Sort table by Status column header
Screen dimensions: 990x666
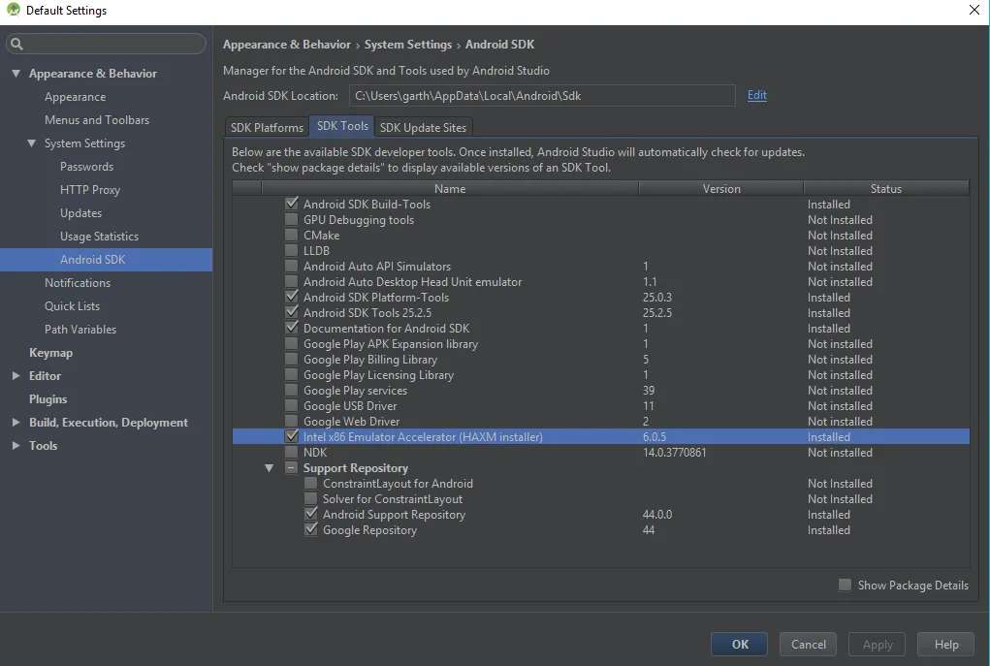[886, 188]
